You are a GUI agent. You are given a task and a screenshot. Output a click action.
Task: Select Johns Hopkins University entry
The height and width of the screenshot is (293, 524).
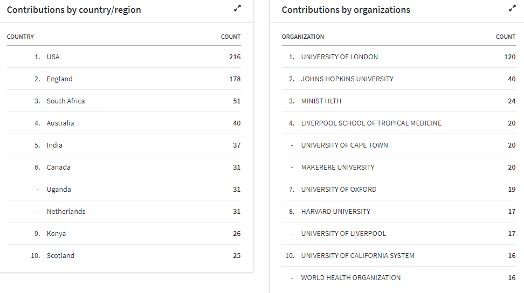pos(347,79)
